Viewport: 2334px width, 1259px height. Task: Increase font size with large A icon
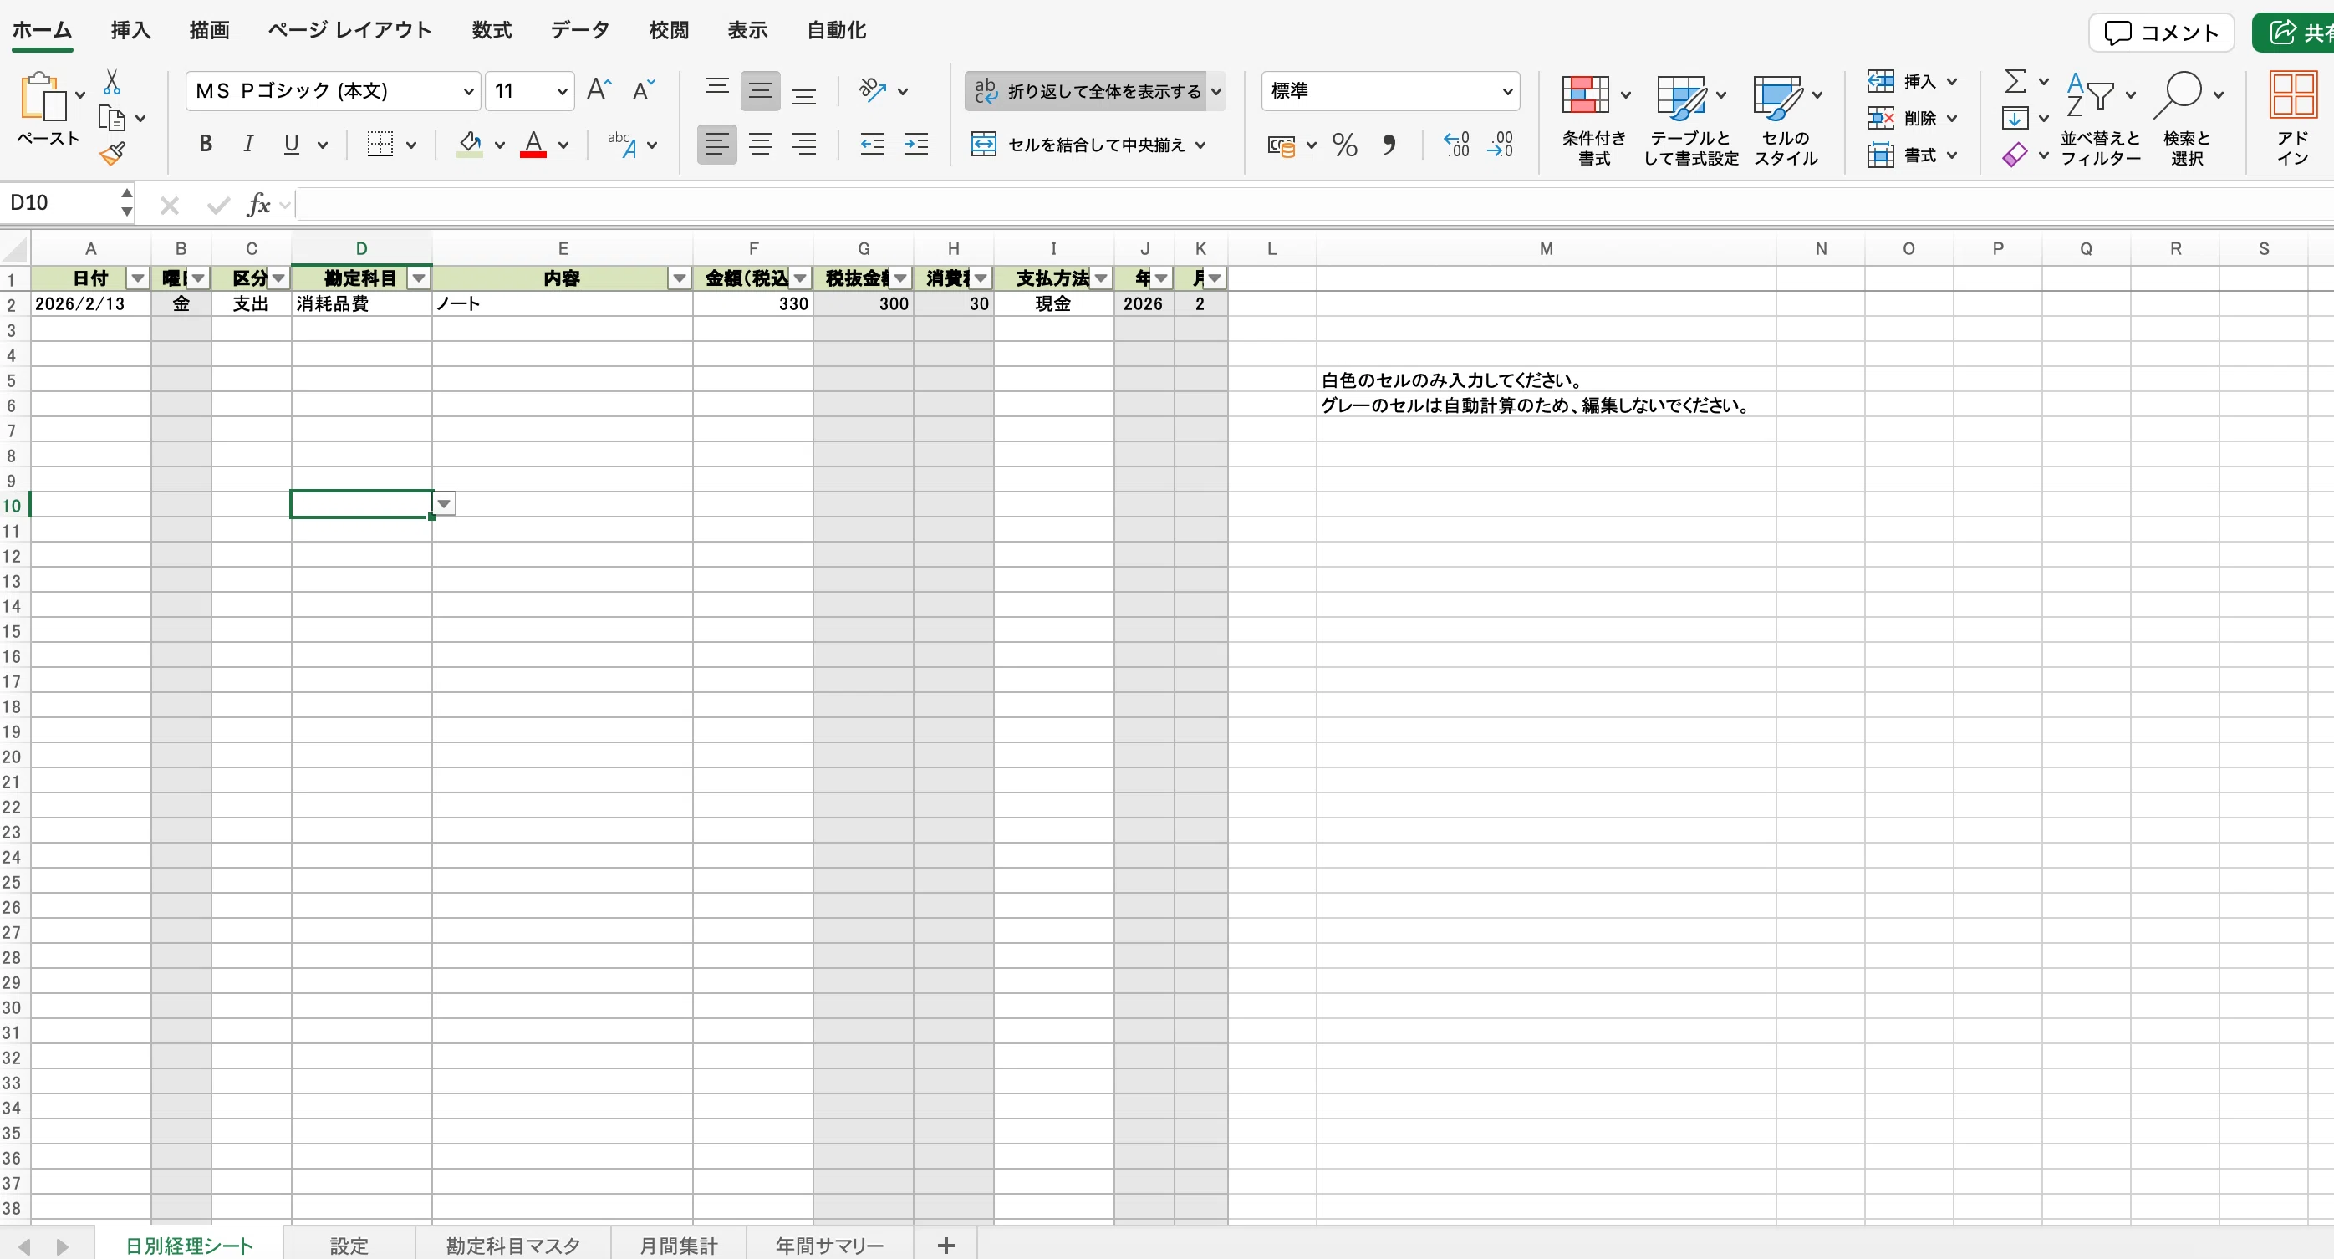pyautogui.click(x=599, y=90)
